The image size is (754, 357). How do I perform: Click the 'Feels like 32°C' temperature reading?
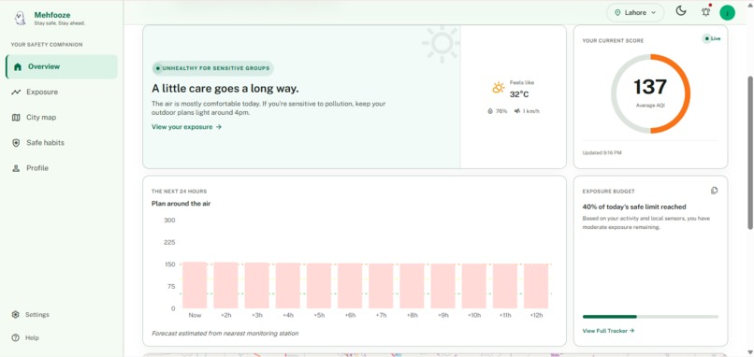coord(521,90)
